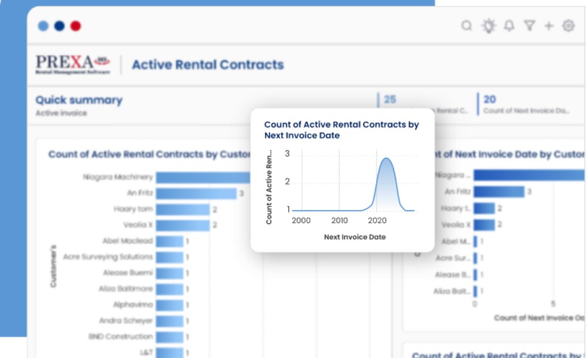Select the Aliza Baltimore bar
The height and width of the screenshot is (358, 586).
click(x=169, y=289)
